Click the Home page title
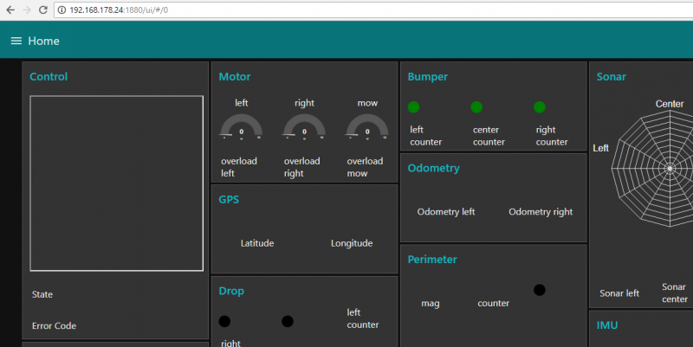Image resolution: width=693 pixels, height=347 pixels. click(x=44, y=41)
